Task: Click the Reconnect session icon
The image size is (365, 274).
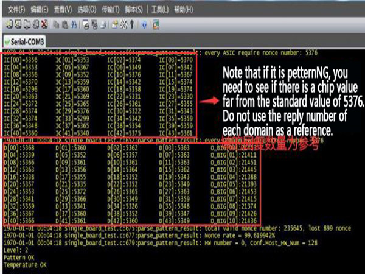Action: coord(36,24)
